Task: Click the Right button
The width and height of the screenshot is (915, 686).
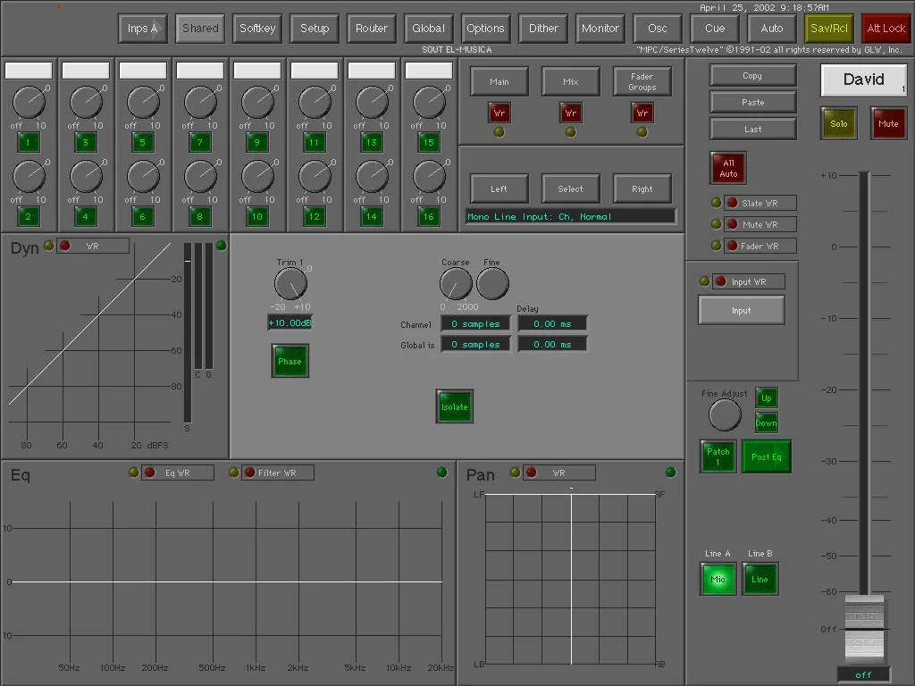Action: coord(642,189)
